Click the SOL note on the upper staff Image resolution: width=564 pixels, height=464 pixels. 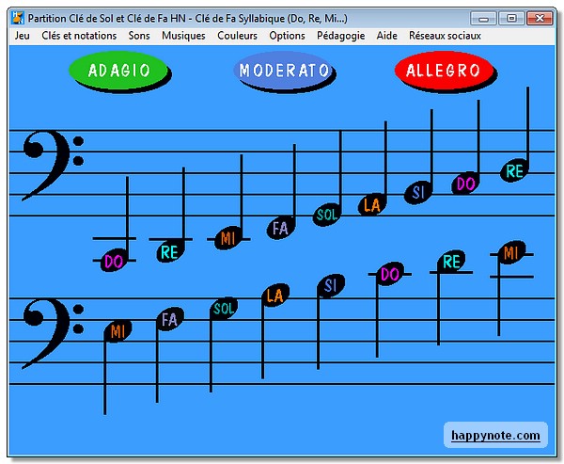[x=326, y=215]
